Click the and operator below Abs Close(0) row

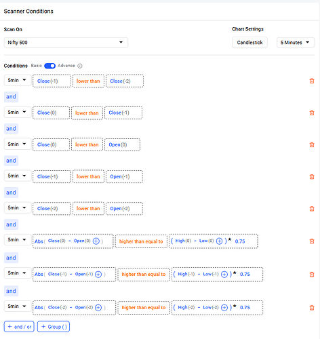point(11,258)
